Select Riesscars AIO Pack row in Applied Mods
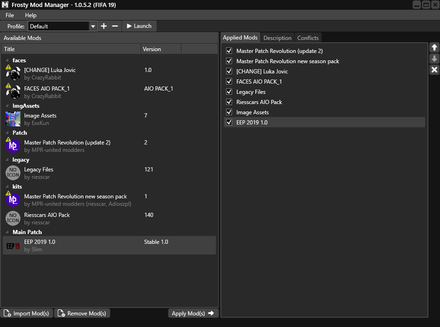440x327 pixels. click(324, 102)
